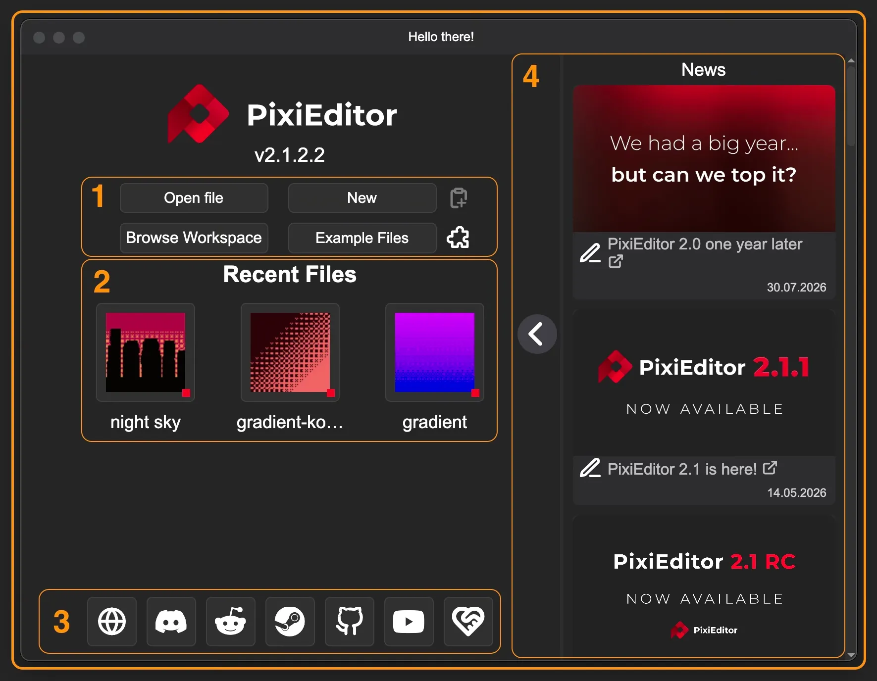This screenshot has height=681, width=877.
Task: Remove gradient file via red corner square
Action: [475, 393]
